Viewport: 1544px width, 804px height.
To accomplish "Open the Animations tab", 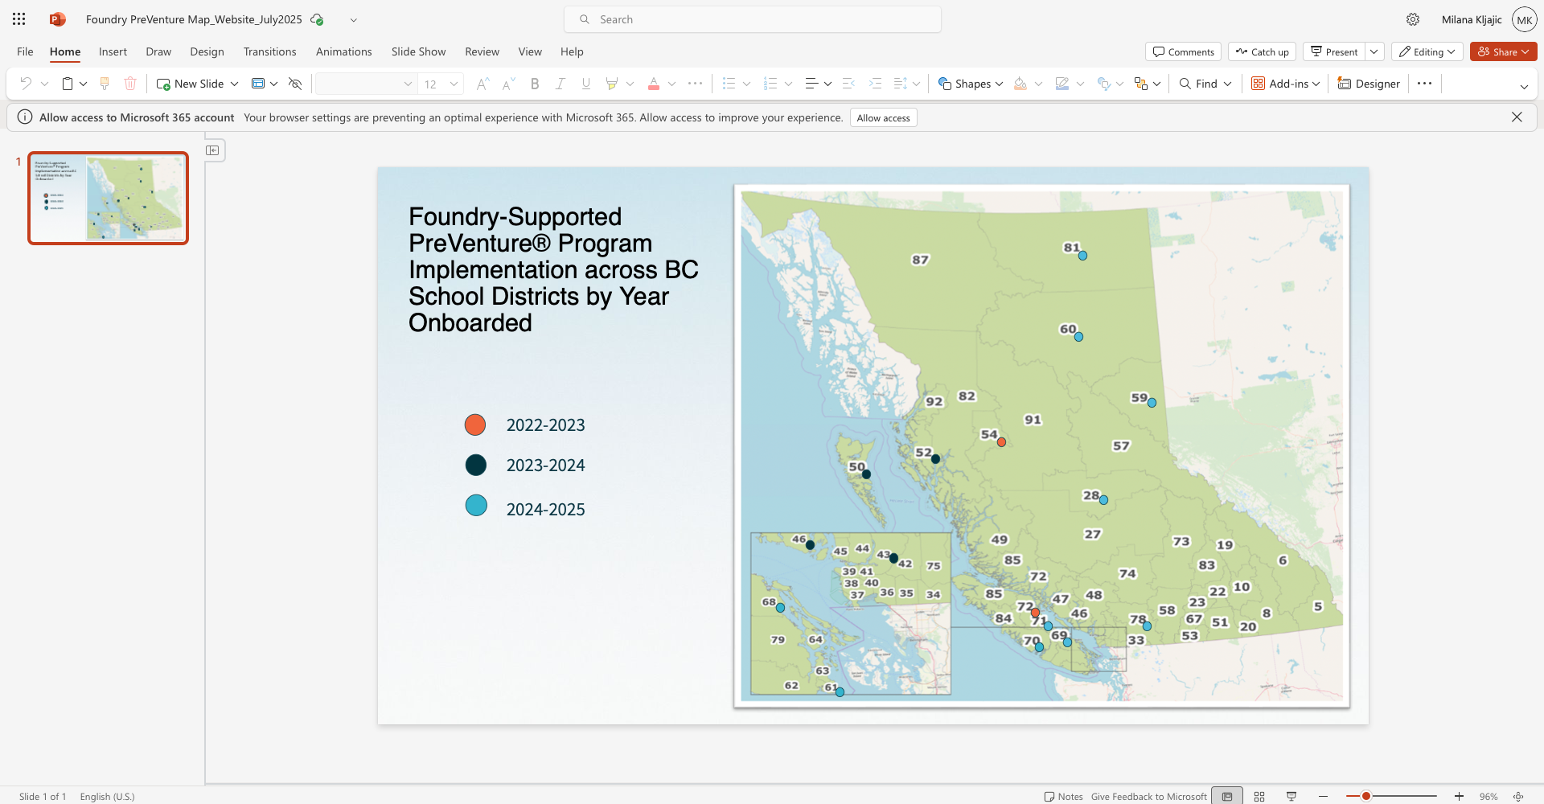I will tap(343, 51).
